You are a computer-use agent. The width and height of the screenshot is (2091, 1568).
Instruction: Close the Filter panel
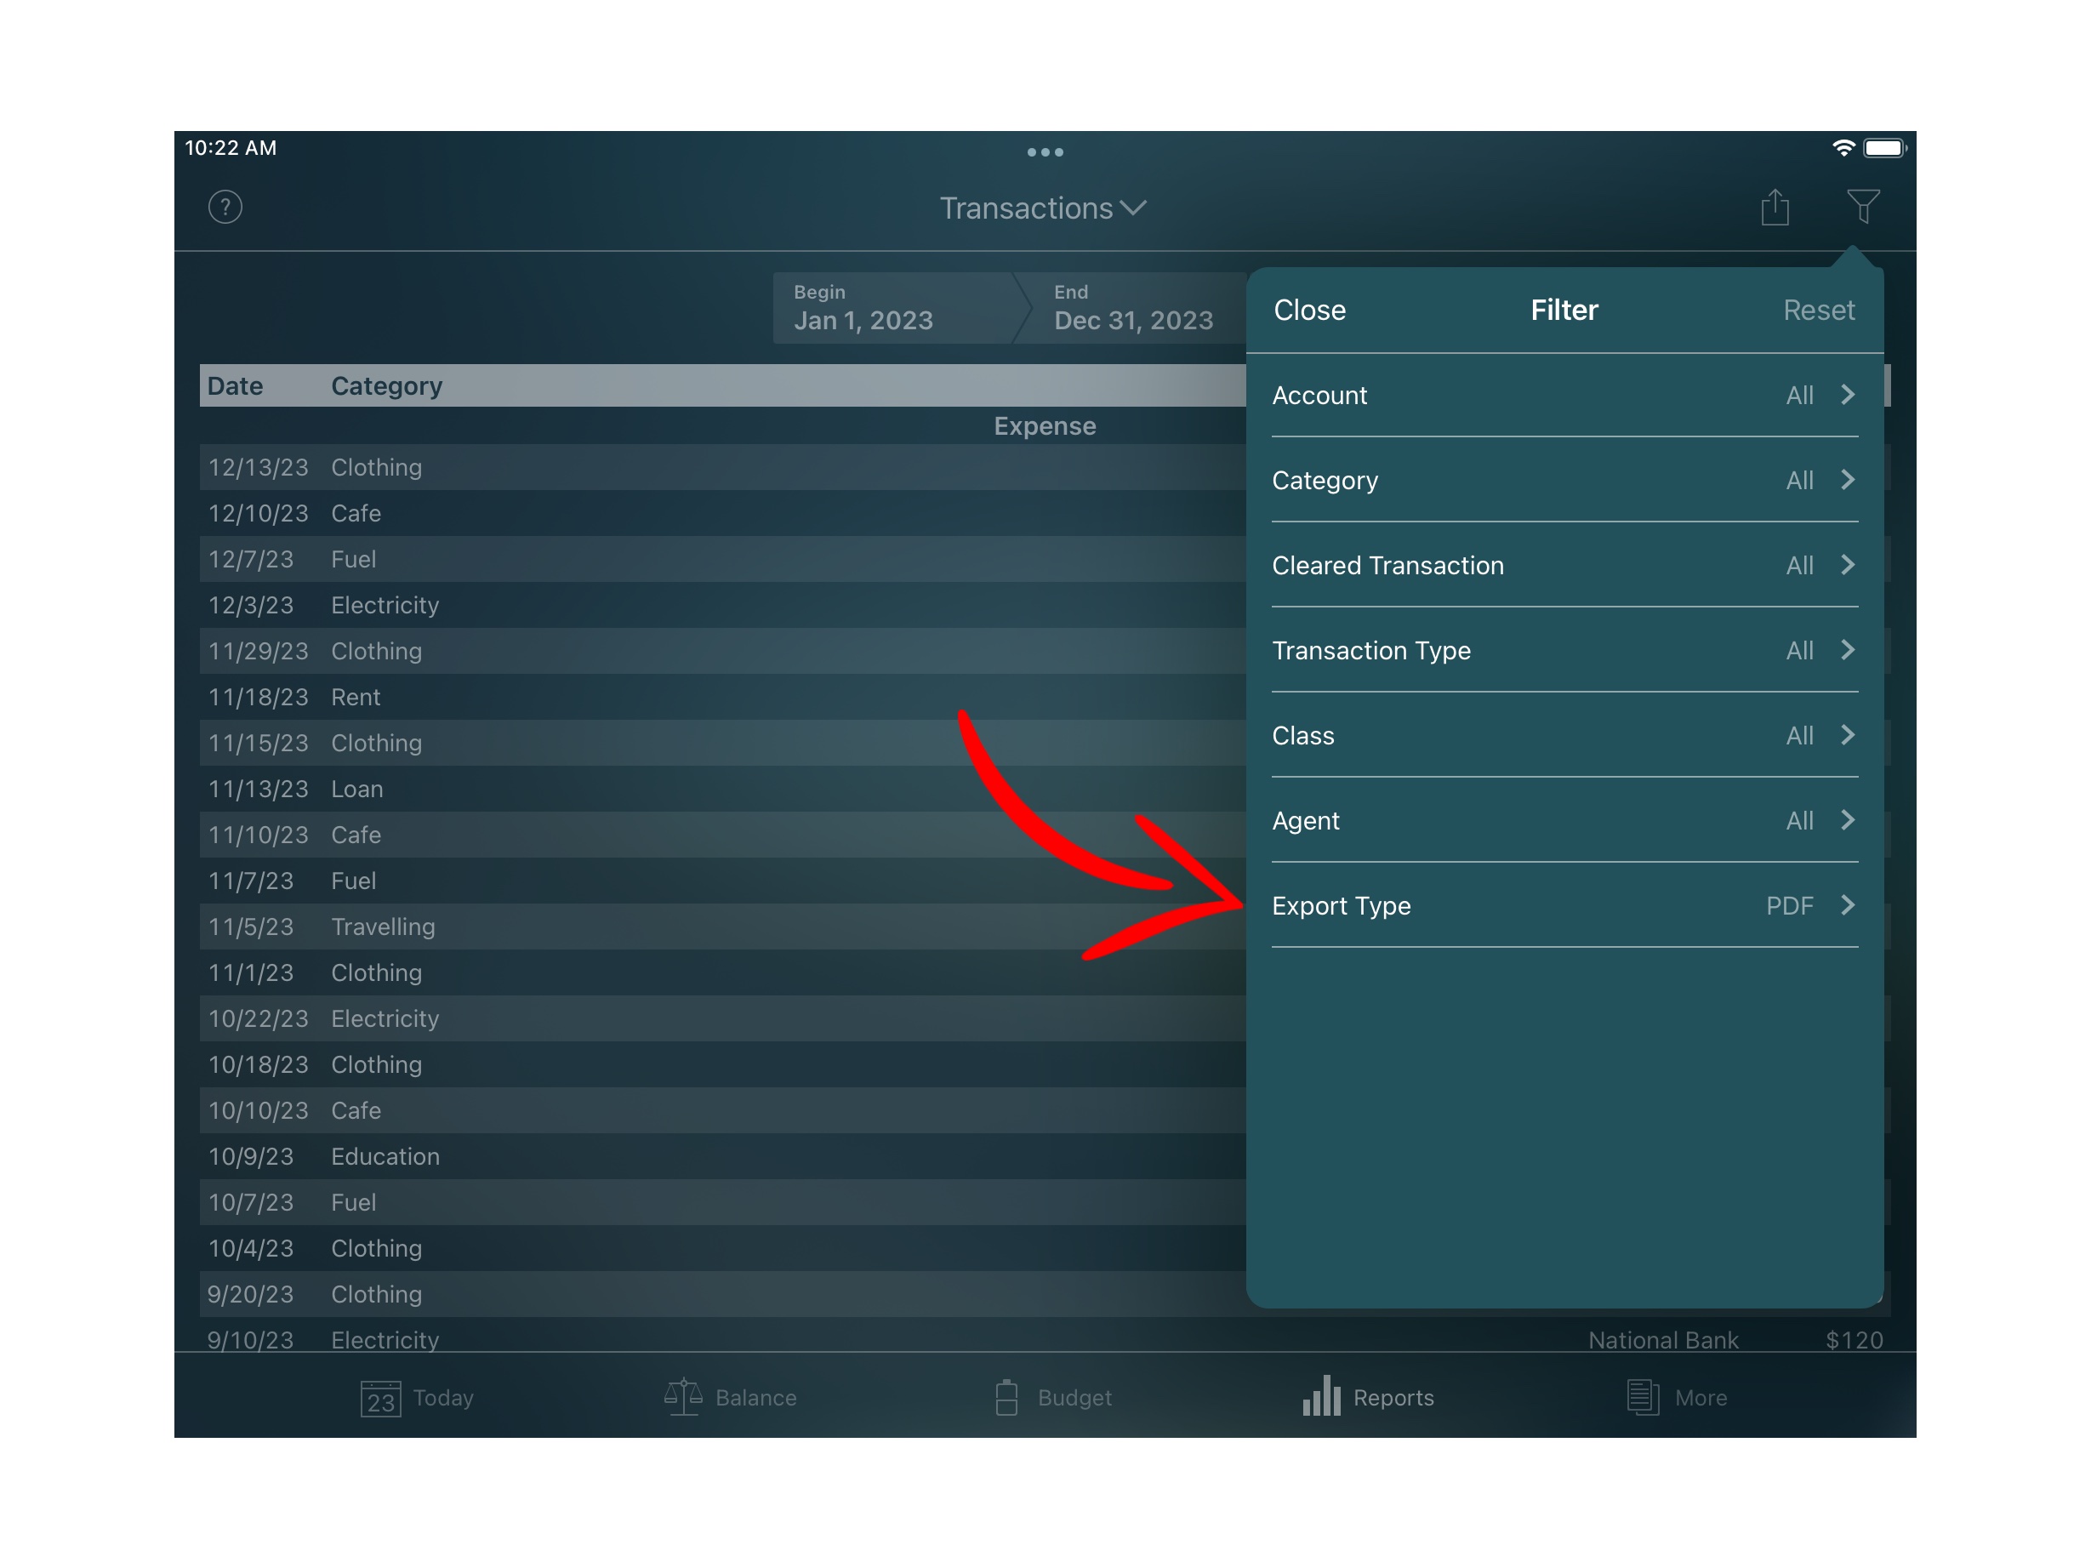[x=1309, y=310]
